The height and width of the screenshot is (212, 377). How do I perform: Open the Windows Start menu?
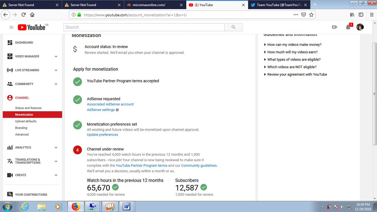[x=7, y=207]
